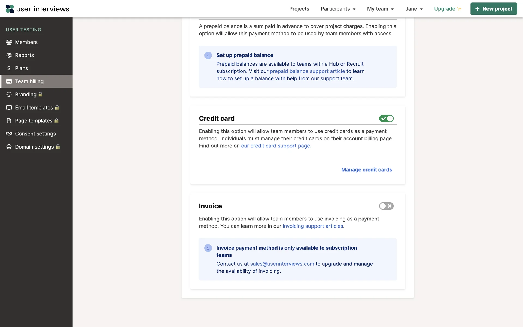The height and width of the screenshot is (327, 523).
Task: Enable the Invoice payment toggle
Action: click(x=386, y=206)
